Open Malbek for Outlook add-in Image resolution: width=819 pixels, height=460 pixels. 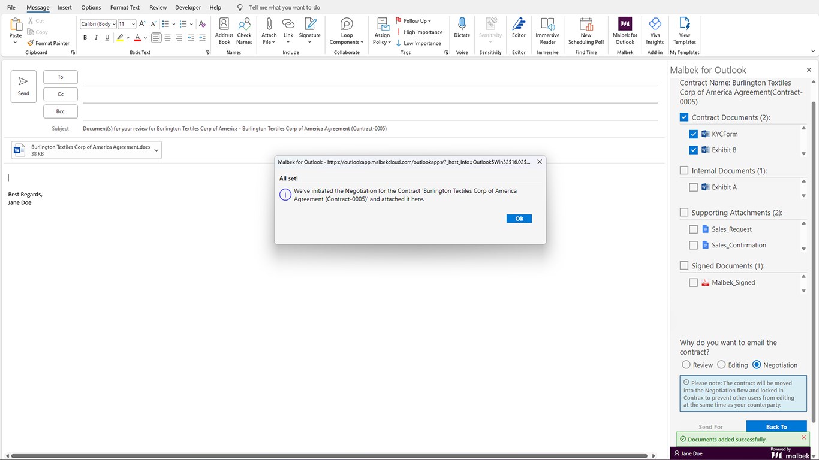625,31
